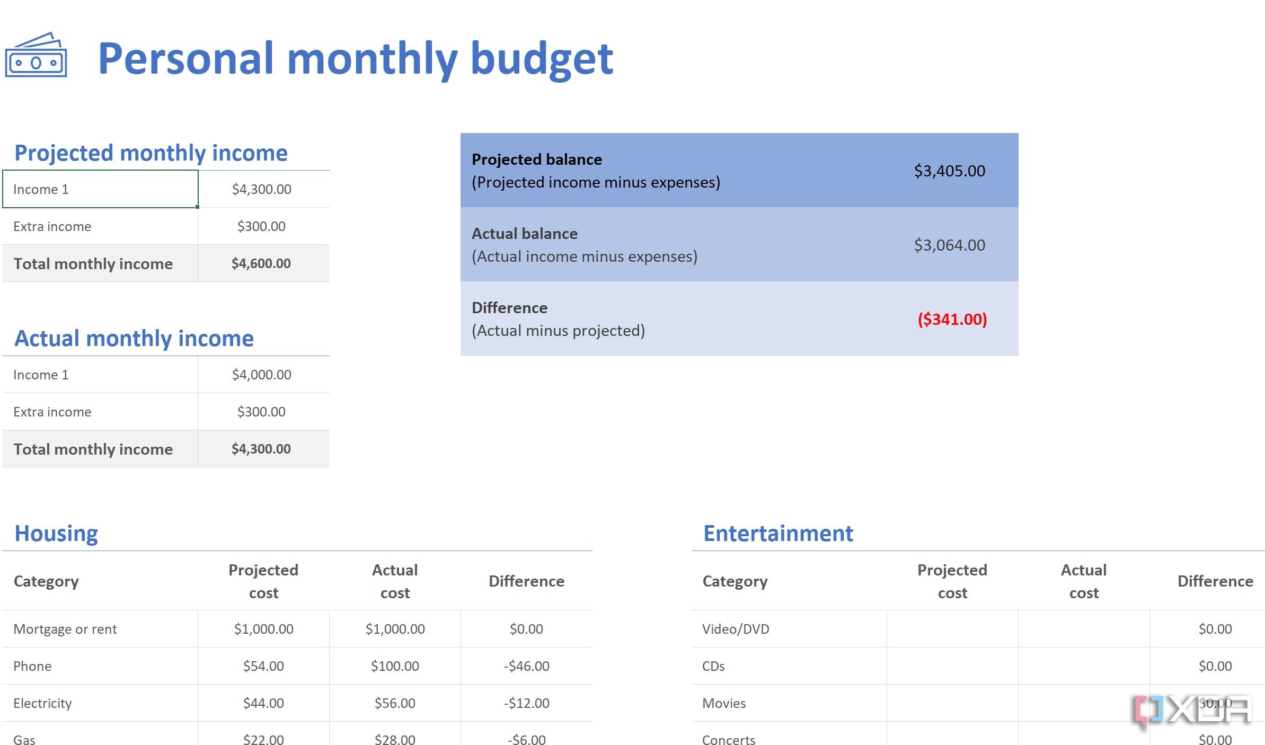The width and height of the screenshot is (1265, 745).
Task: Click the red ($341.00) difference value
Action: click(952, 319)
